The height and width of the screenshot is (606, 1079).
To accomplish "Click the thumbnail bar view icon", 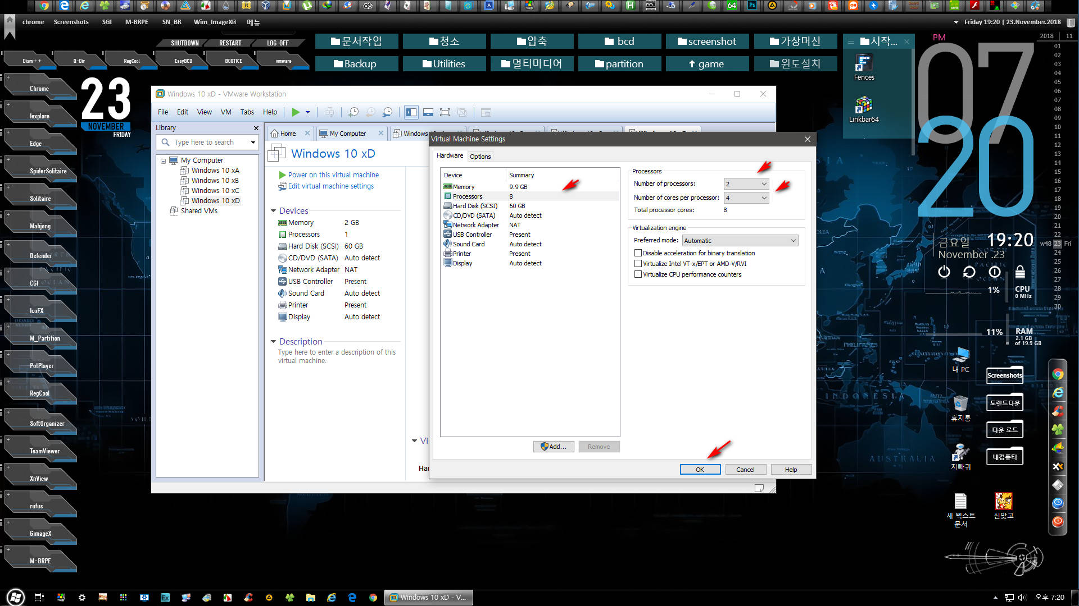I will tap(428, 112).
